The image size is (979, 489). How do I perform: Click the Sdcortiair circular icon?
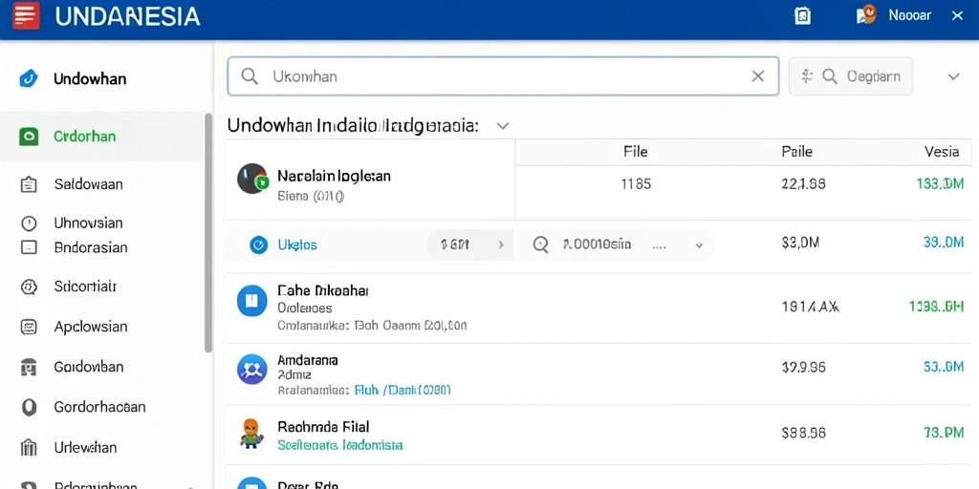click(29, 287)
